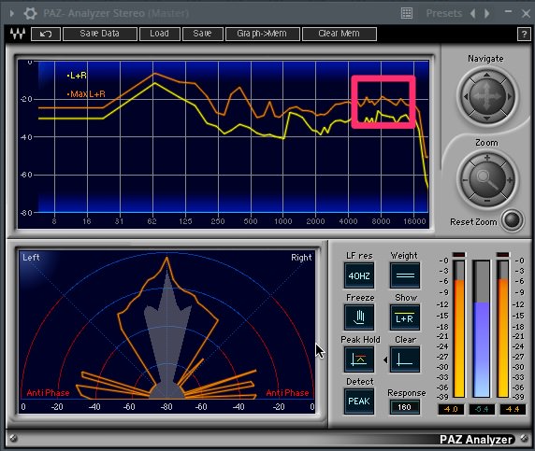This screenshot has height=451, width=535.
Task: Click the Reset Zoom round button
Action: tap(513, 220)
